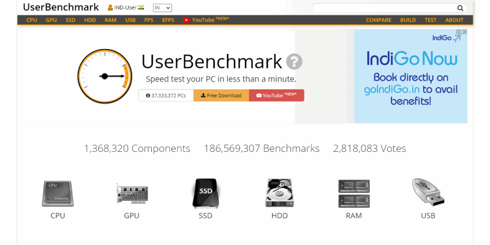Go to ABOUT page
This screenshot has height=245, width=490.
click(454, 20)
